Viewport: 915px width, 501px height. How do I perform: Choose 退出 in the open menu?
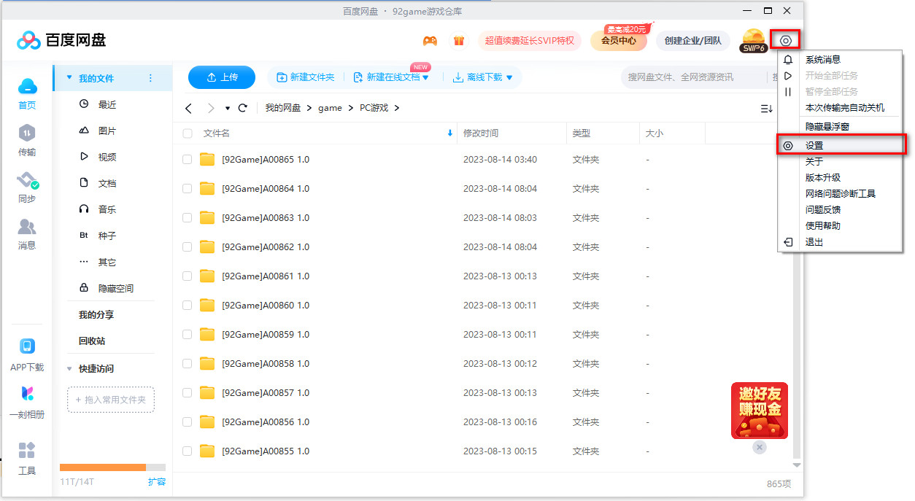coord(813,241)
